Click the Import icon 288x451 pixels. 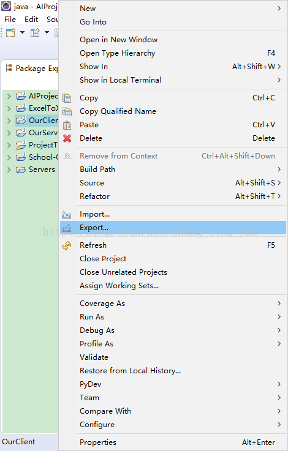(x=67, y=215)
